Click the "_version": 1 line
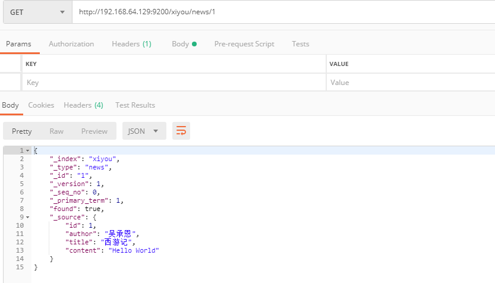The width and height of the screenshot is (495, 283). (77, 184)
